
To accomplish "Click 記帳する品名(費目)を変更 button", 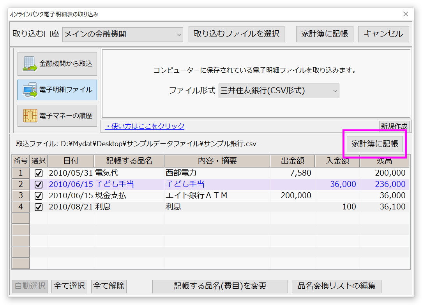I will (220, 286).
